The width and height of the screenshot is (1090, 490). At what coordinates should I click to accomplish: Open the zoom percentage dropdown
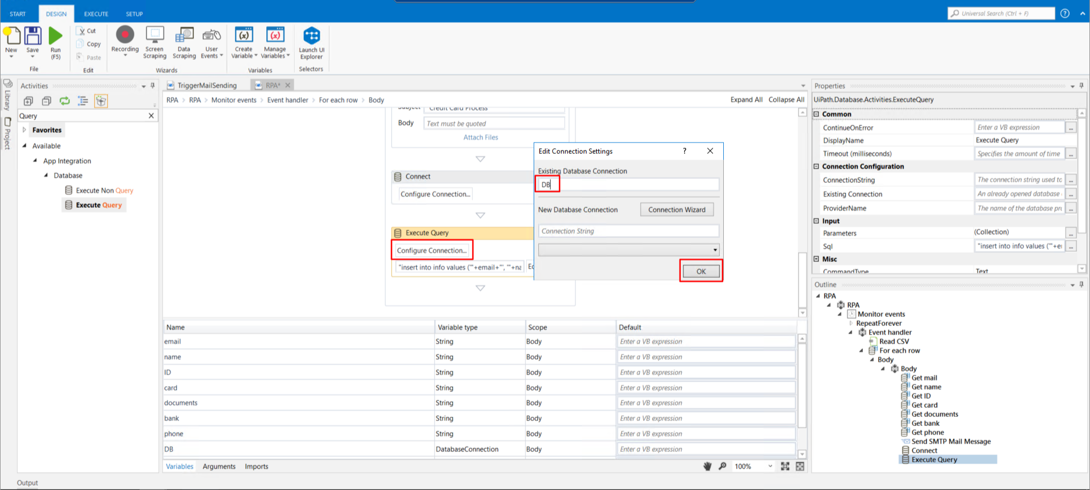pyautogui.click(x=770, y=466)
